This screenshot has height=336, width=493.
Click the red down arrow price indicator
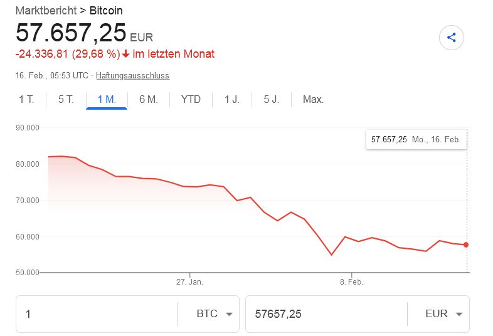[125, 54]
